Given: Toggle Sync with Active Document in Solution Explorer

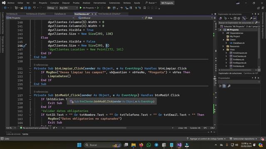Looking at the screenshot, I should click(231, 18).
